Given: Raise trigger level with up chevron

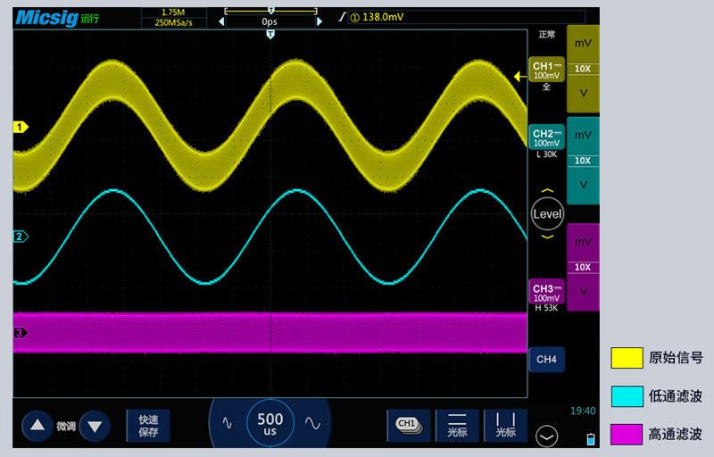Looking at the screenshot, I should 547,190.
